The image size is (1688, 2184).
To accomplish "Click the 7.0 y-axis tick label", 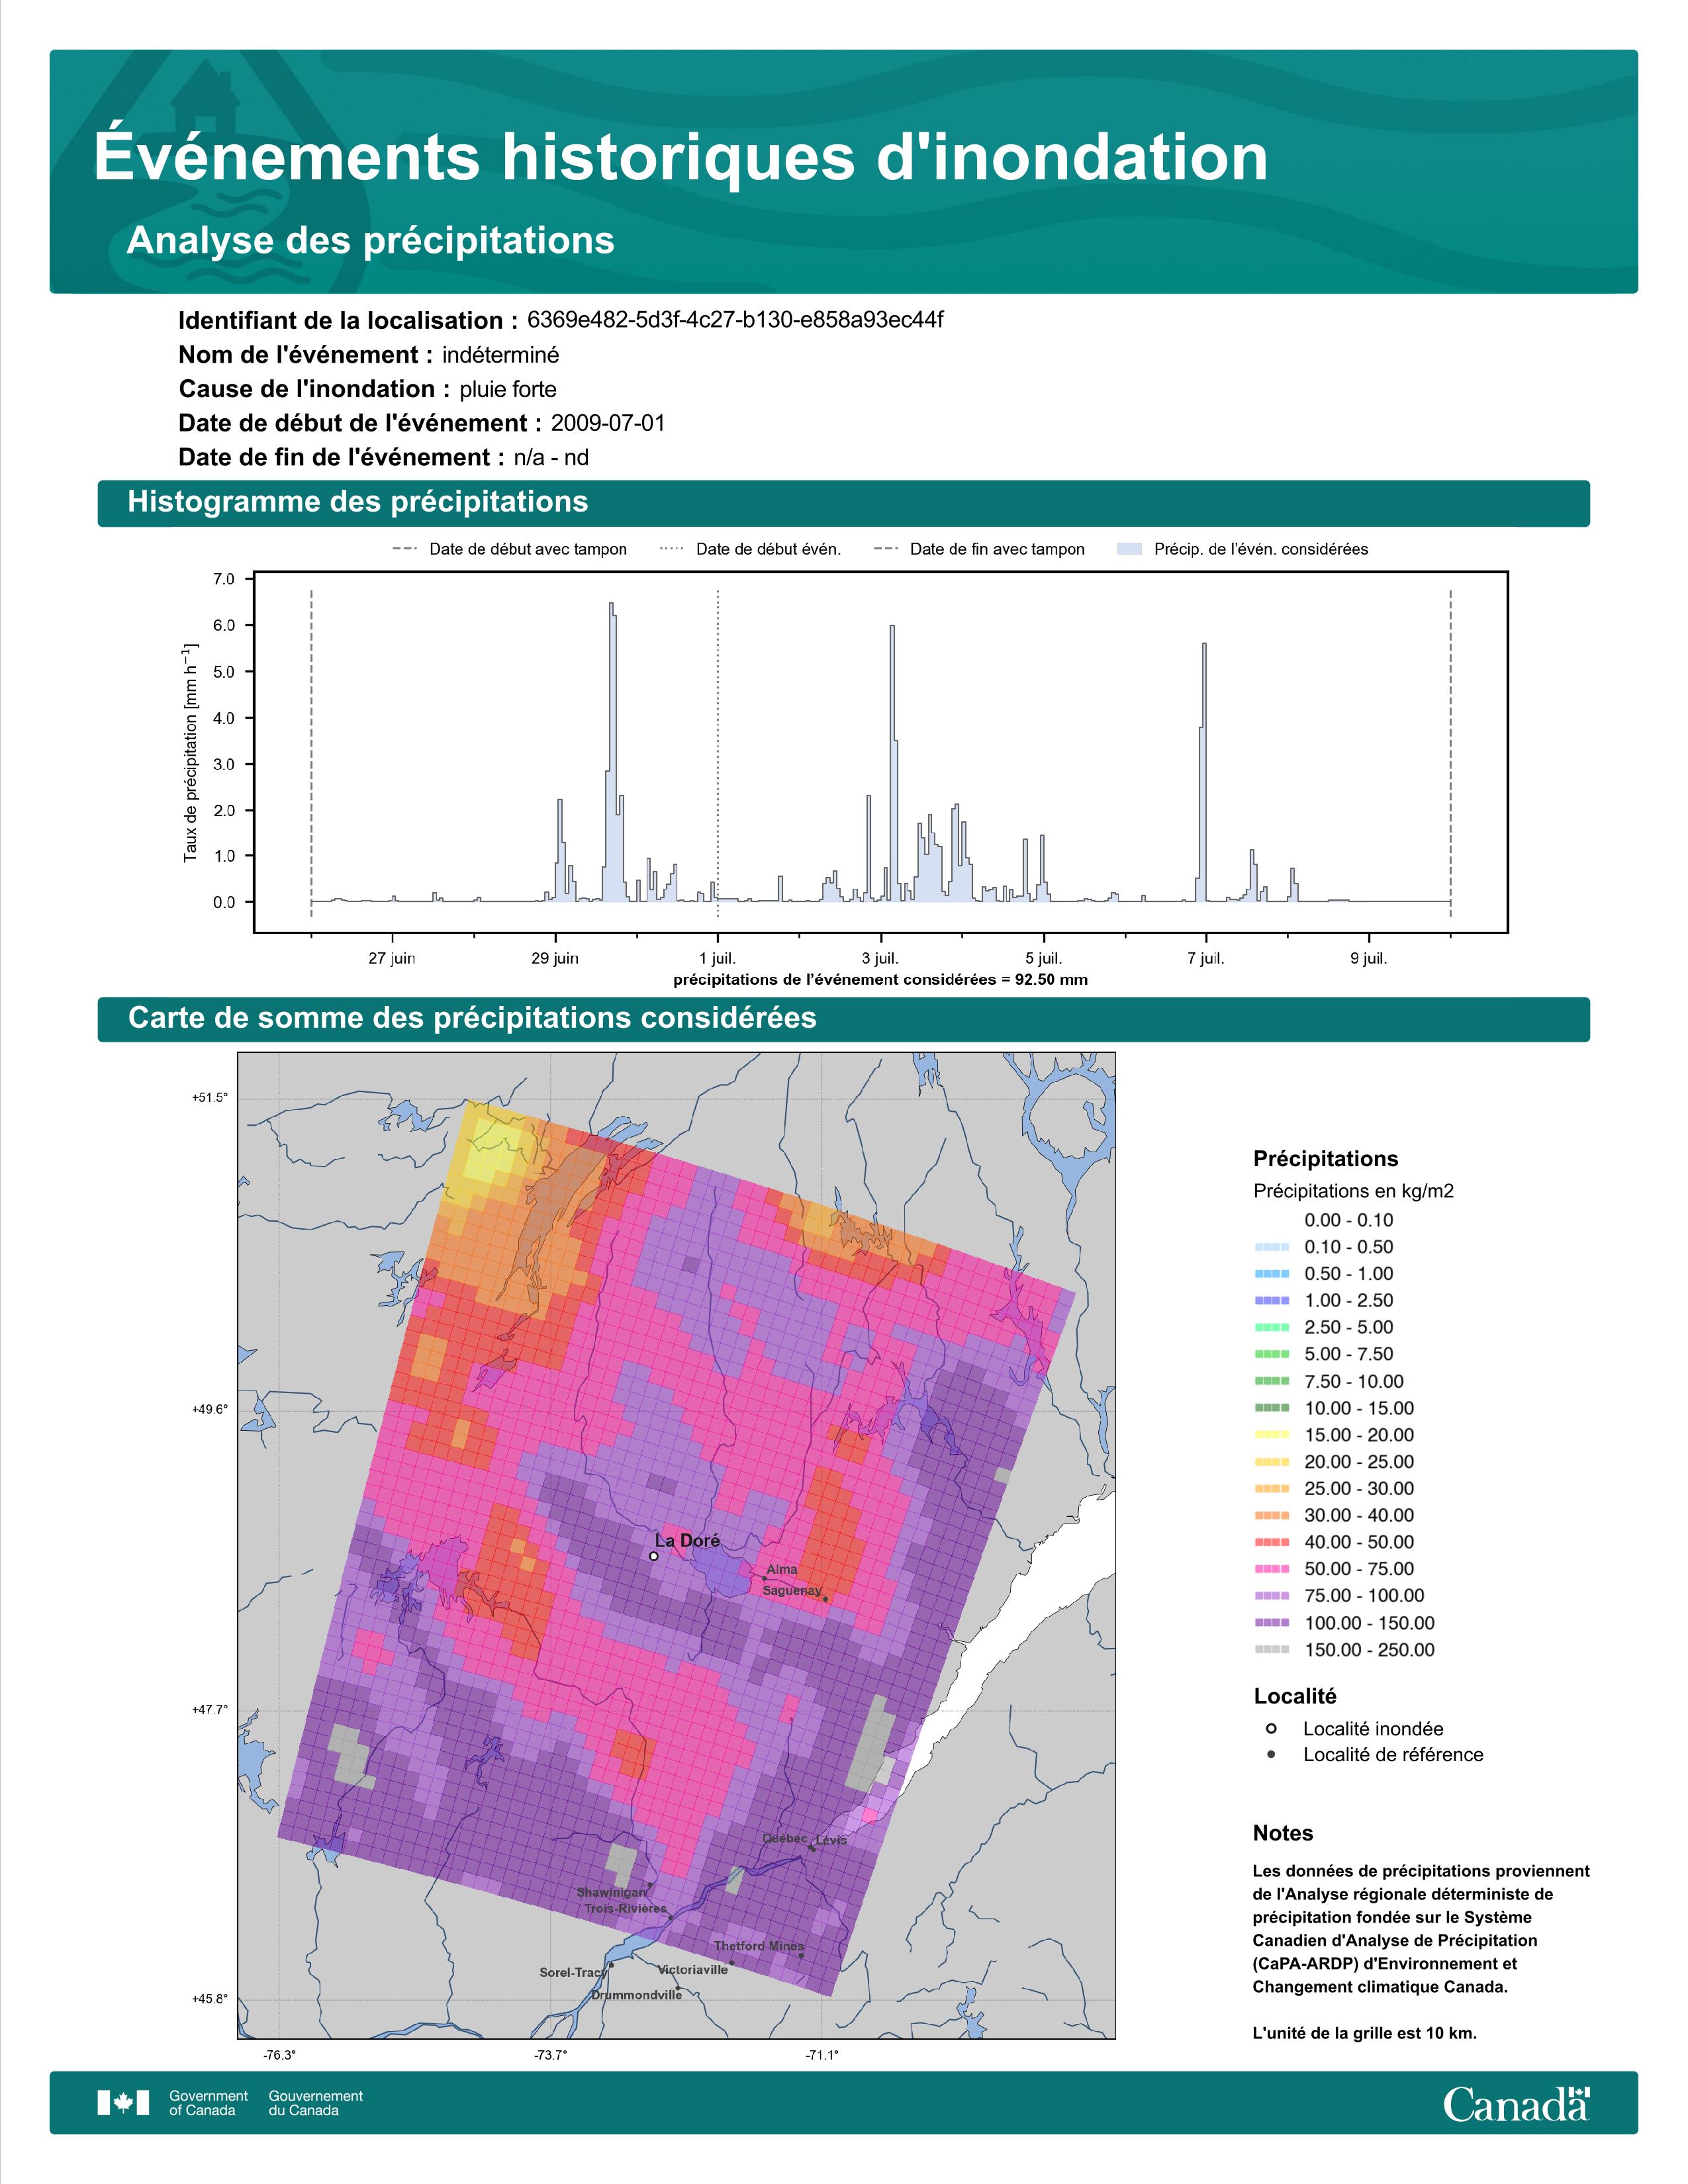I will click(x=224, y=580).
